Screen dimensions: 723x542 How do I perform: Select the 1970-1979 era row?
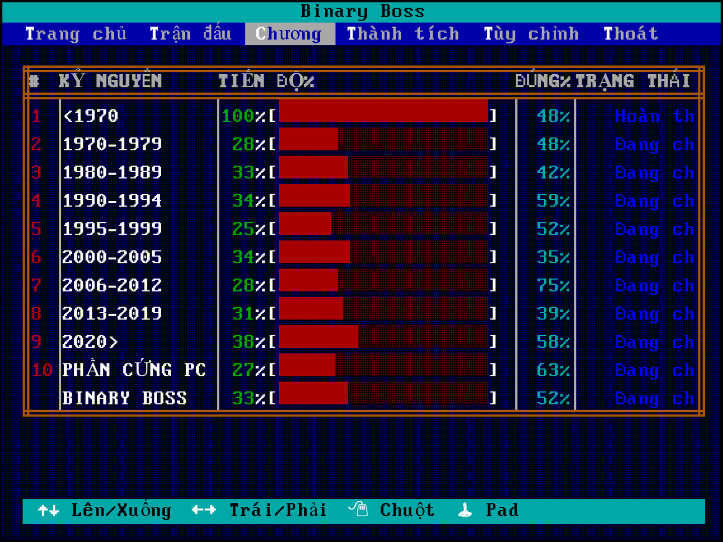tap(112, 145)
